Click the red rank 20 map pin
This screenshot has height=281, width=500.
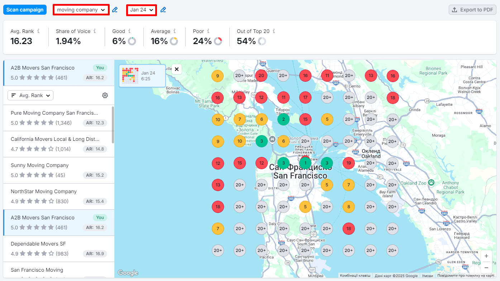[261, 76]
